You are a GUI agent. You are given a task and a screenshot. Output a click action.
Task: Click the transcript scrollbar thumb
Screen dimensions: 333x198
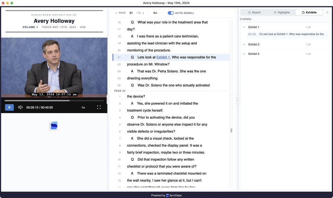tap(231, 130)
